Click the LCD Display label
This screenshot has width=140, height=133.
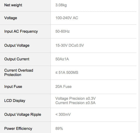click(15, 101)
